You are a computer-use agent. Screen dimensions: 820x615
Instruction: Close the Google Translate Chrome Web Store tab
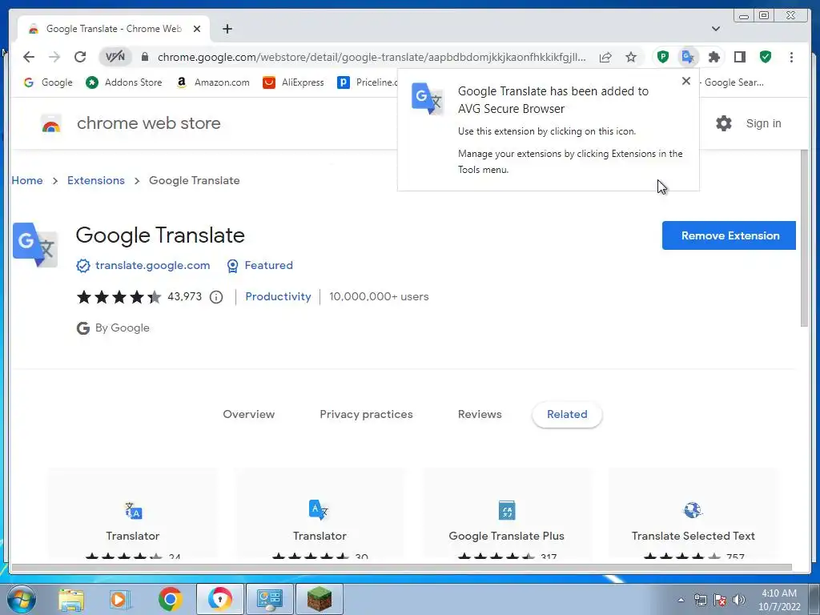click(x=197, y=29)
